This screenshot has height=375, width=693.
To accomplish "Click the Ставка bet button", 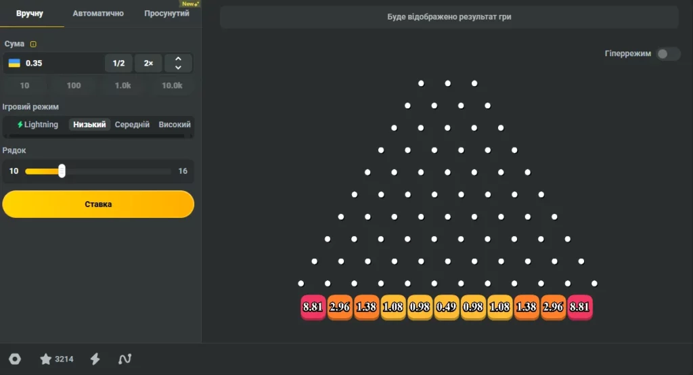I will pos(98,204).
